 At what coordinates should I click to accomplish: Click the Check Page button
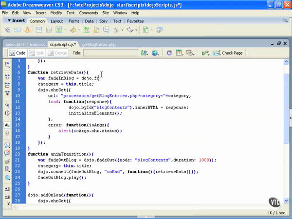229,53
